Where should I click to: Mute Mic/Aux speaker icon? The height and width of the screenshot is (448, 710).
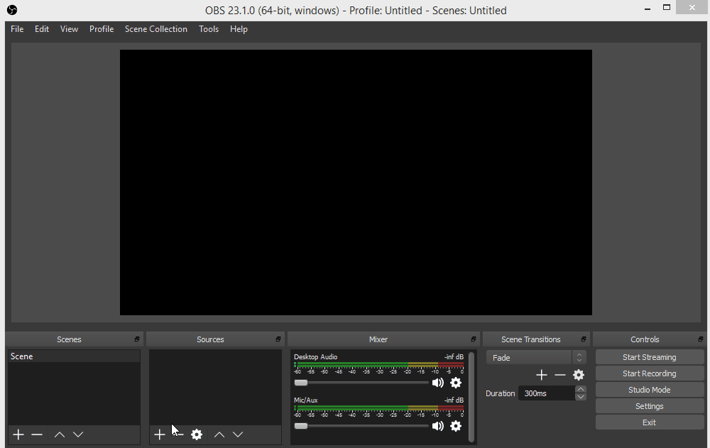[x=437, y=426]
